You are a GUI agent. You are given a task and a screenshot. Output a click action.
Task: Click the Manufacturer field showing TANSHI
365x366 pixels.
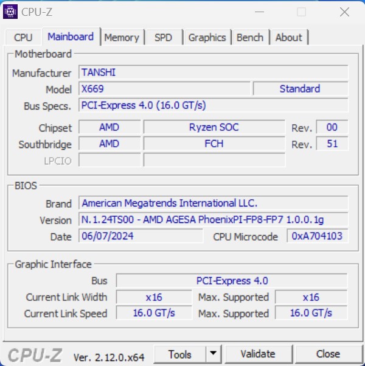213,72
